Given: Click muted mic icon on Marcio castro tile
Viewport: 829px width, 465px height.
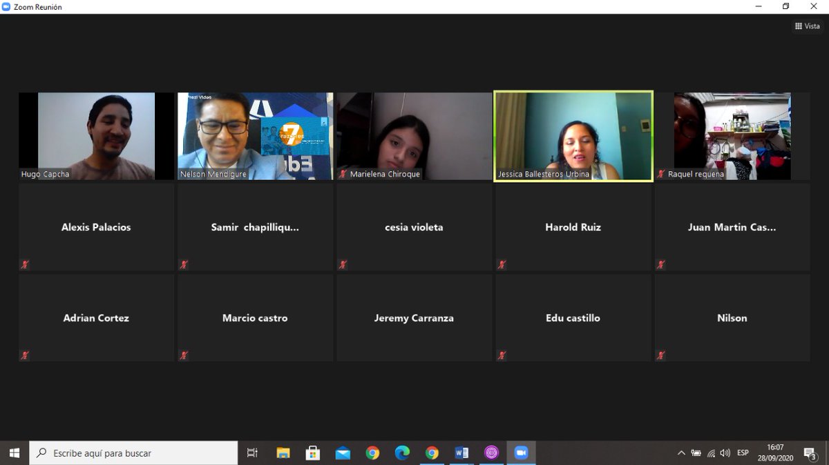Looking at the screenshot, I should [184, 355].
